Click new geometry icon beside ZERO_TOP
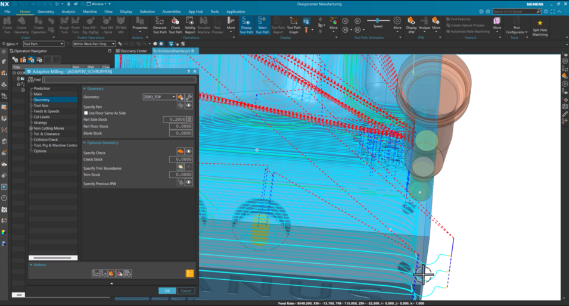569x306 pixels. (x=181, y=97)
